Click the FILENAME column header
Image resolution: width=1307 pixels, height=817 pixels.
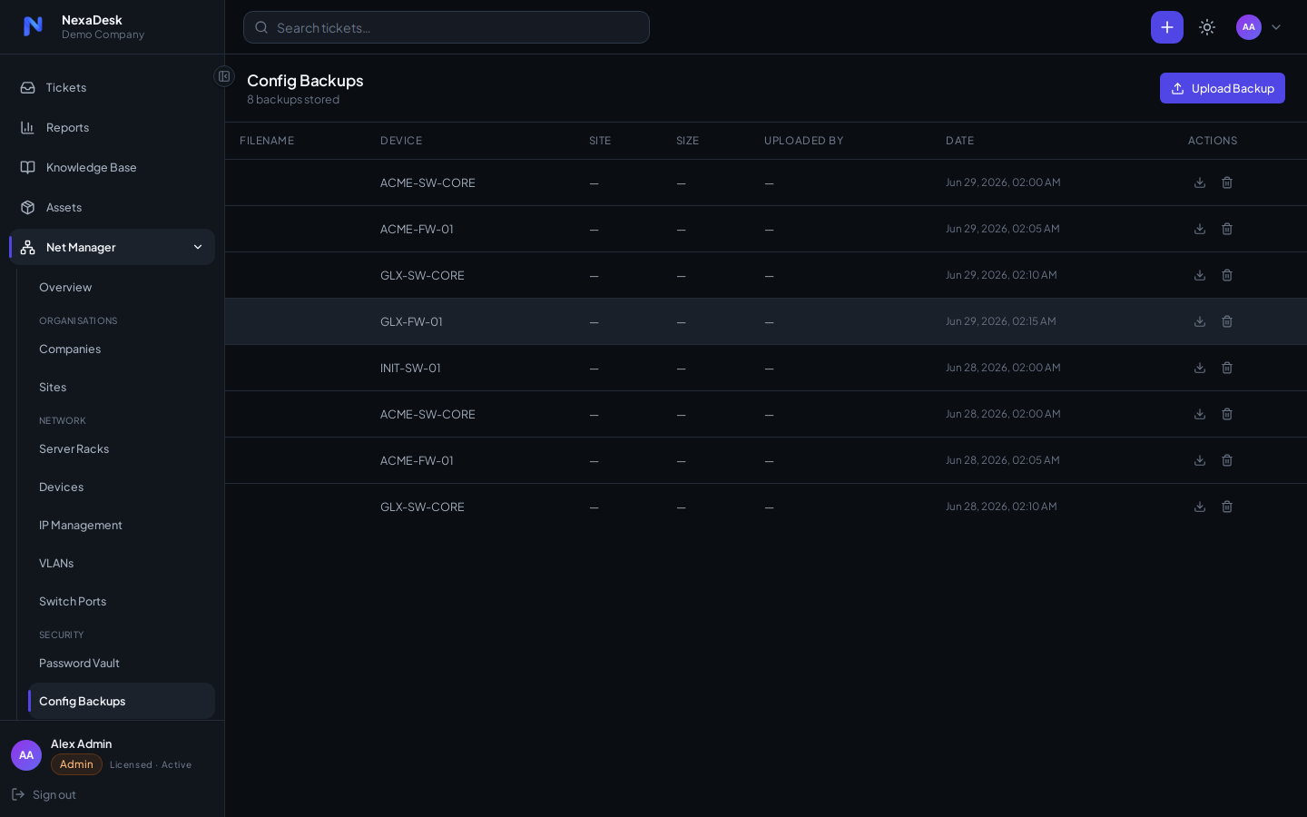pos(267,141)
